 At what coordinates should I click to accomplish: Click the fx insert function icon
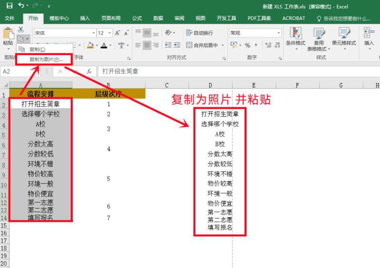(x=89, y=72)
